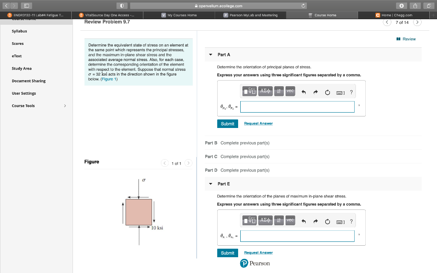Open the Syllabus sidebar item
The width and height of the screenshot is (437, 273).
pos(19,31)
